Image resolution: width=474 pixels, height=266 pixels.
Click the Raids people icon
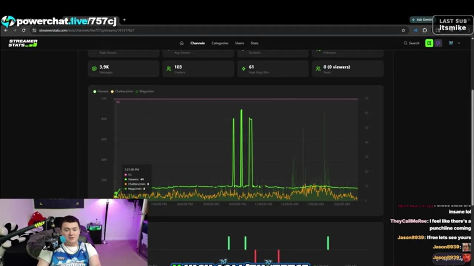318,68
